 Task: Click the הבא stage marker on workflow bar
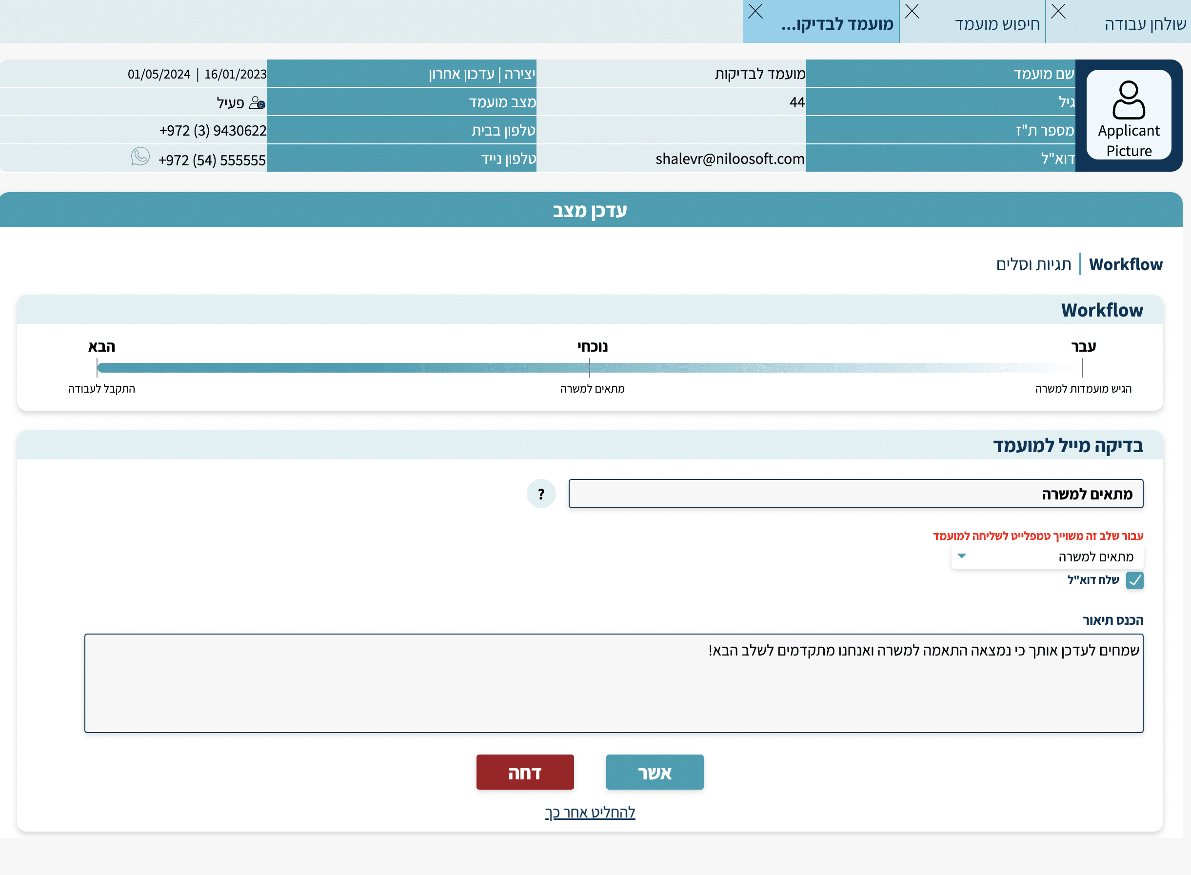tap(98, 368)
